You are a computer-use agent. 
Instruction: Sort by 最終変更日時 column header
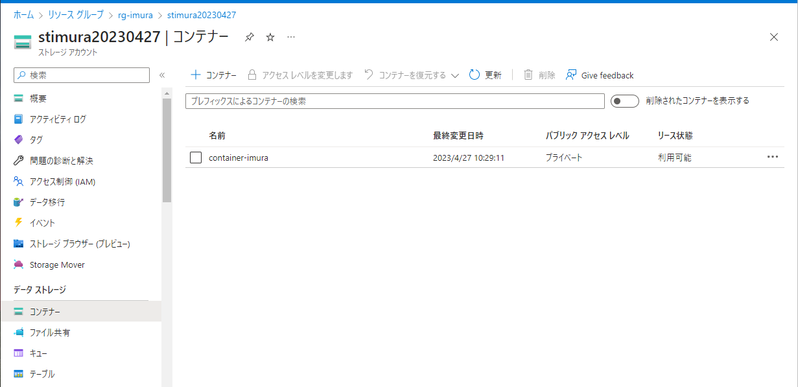[x=458, y=135]
